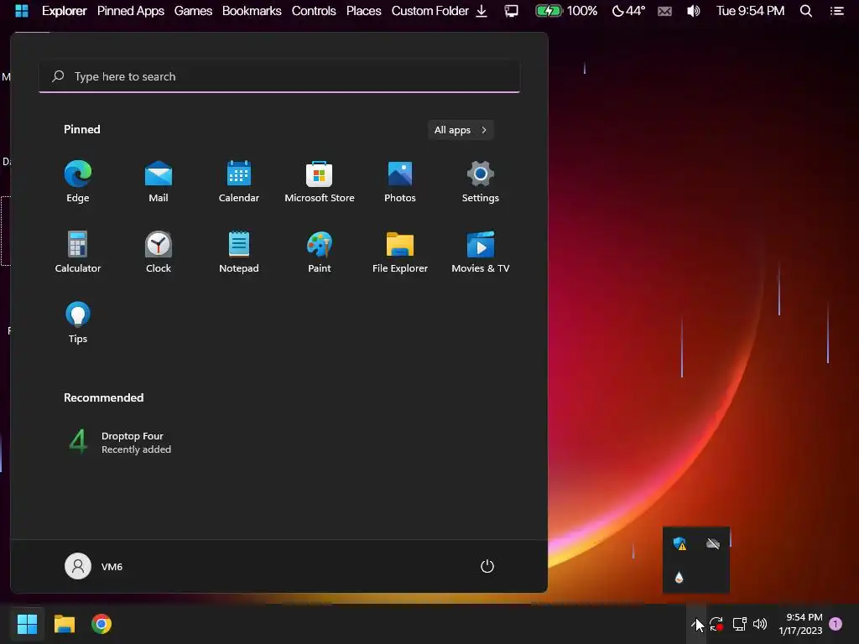Click the Windows Security warning tray icon

[x=679, y=543]
